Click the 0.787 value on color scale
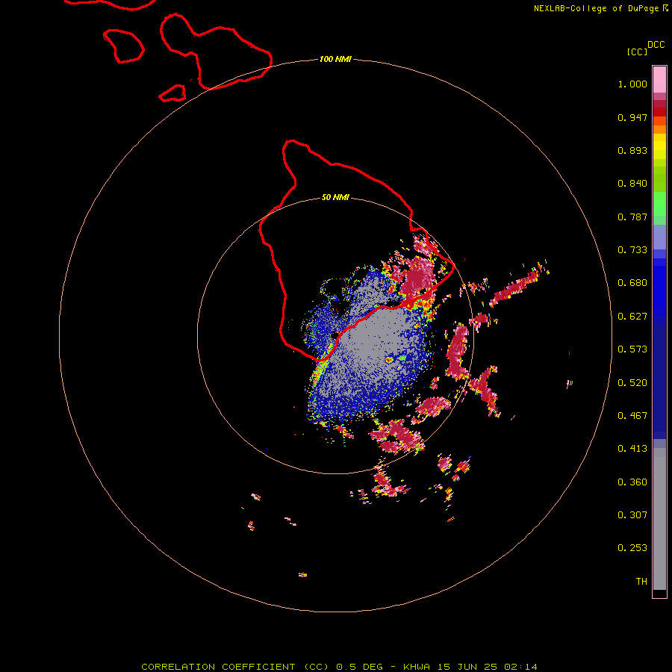 (x=632, y=217)
